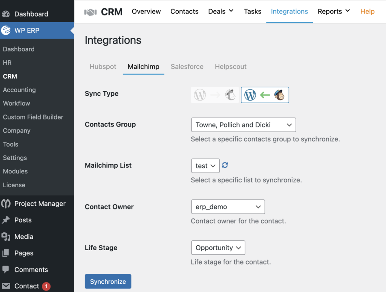The width and height of the screenshot is (386, 292).
Task: Switch to the Salesforce tab
Action: coord(187,67)
